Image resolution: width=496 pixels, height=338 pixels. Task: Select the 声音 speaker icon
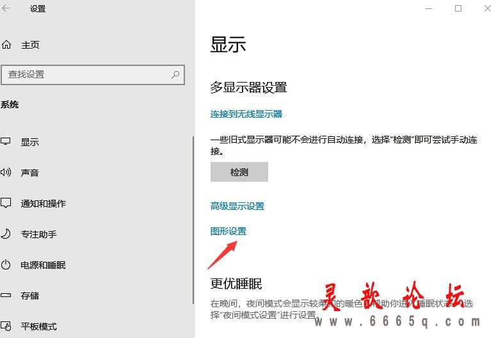click(6, 172)
